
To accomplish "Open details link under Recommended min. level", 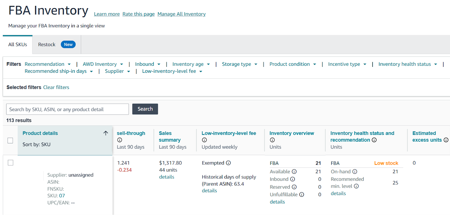I will click(x=338, y=194).
